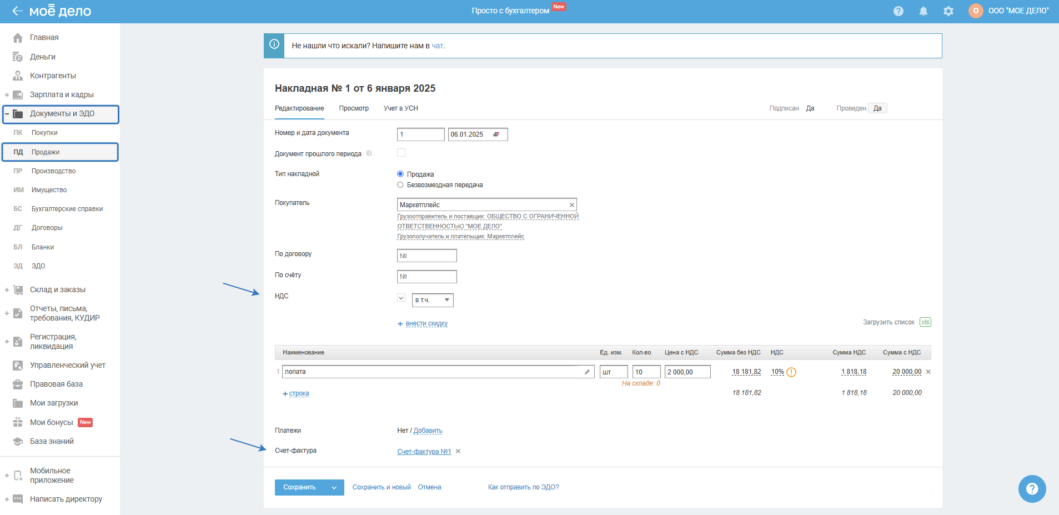The width and height of the screenshot is (1059, 515).
Task: Select Безвозмездная передача radio option
Action: [400, 185]
